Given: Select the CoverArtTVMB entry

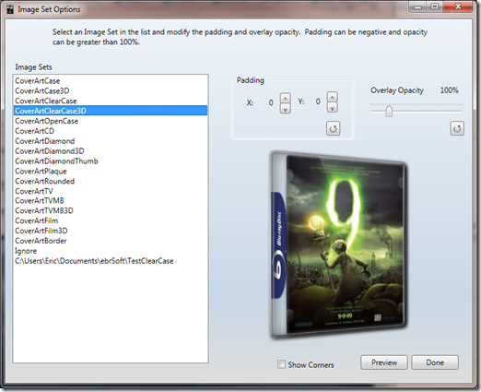Looking at the screenshot, I should point(111,201).
